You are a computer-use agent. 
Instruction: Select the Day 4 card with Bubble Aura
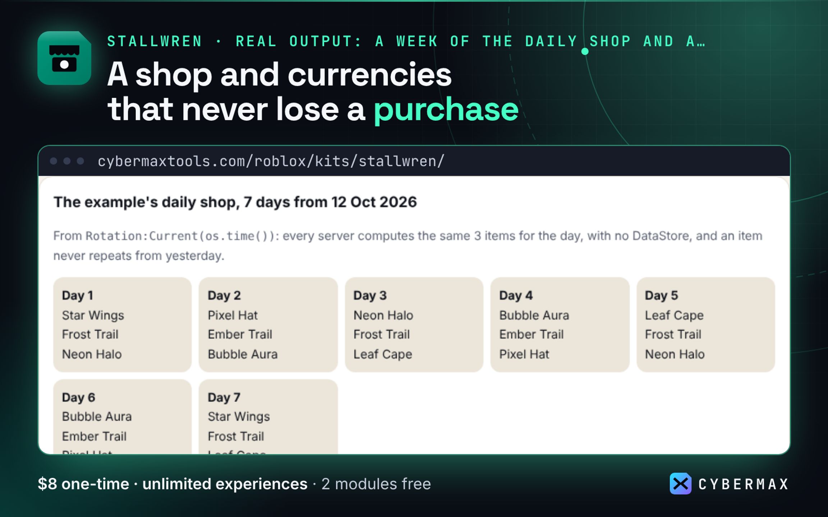[560, 325]
